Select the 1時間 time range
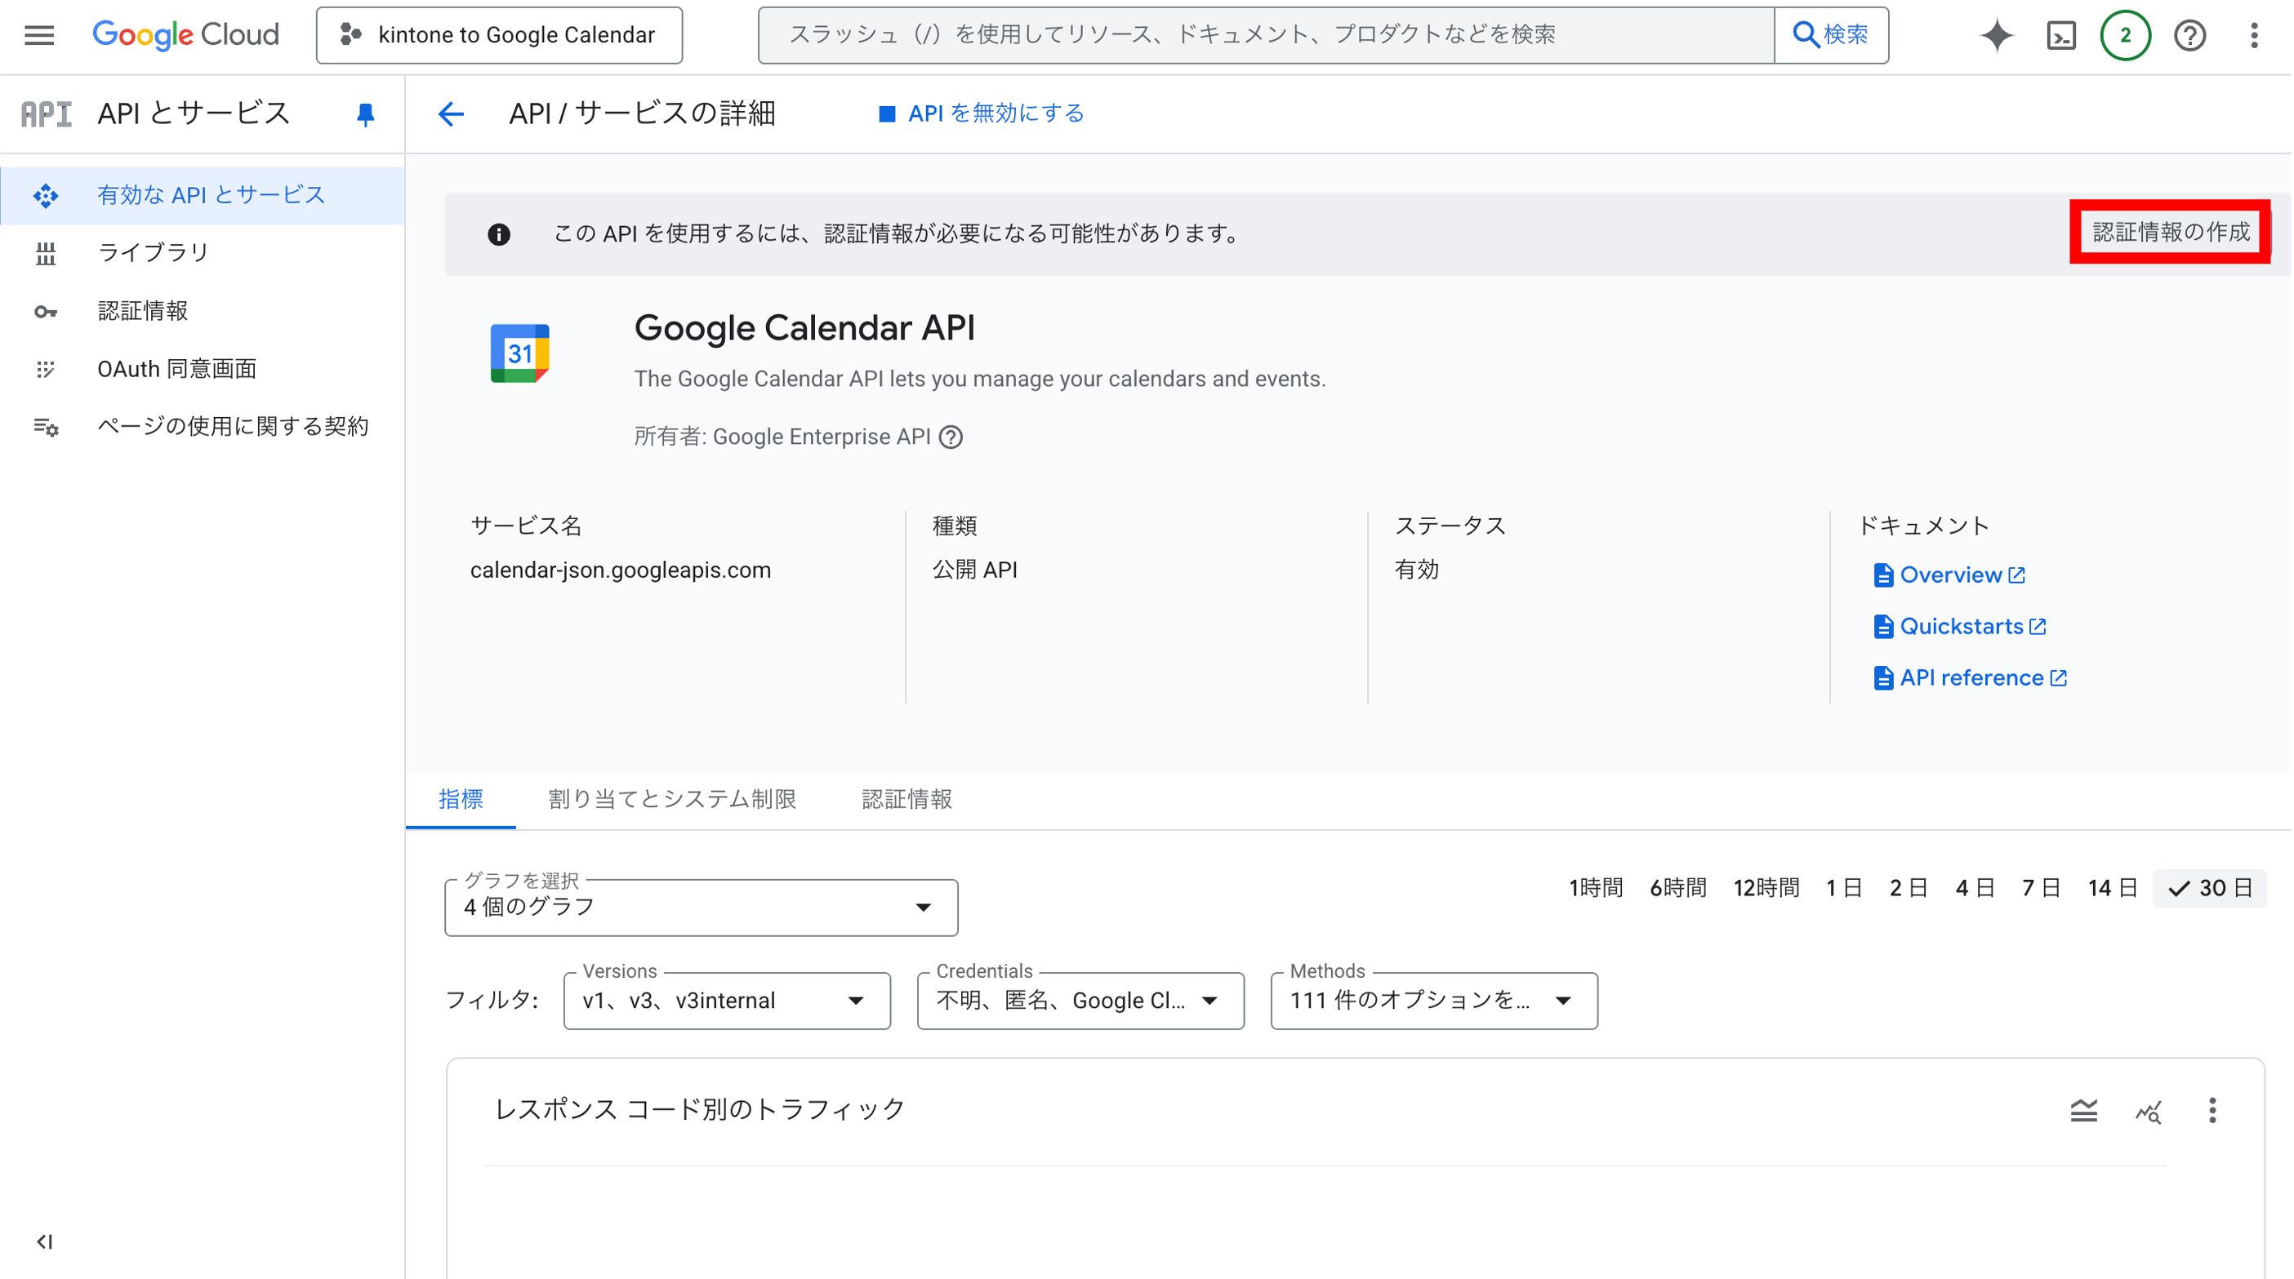The image size is (2294, 1279). tap(1595, 888)
